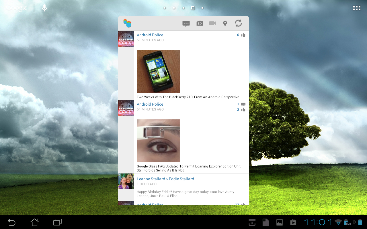Open the SD card notification icon
Screen dimensions: 367x229
266,222
